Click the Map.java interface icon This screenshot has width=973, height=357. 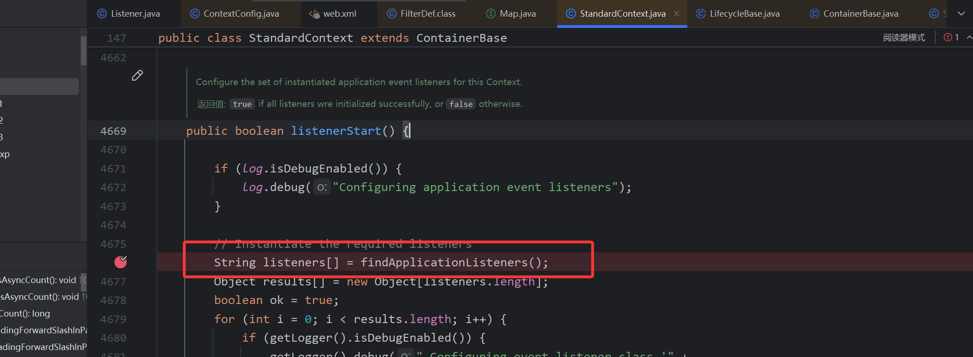[490, 14]
